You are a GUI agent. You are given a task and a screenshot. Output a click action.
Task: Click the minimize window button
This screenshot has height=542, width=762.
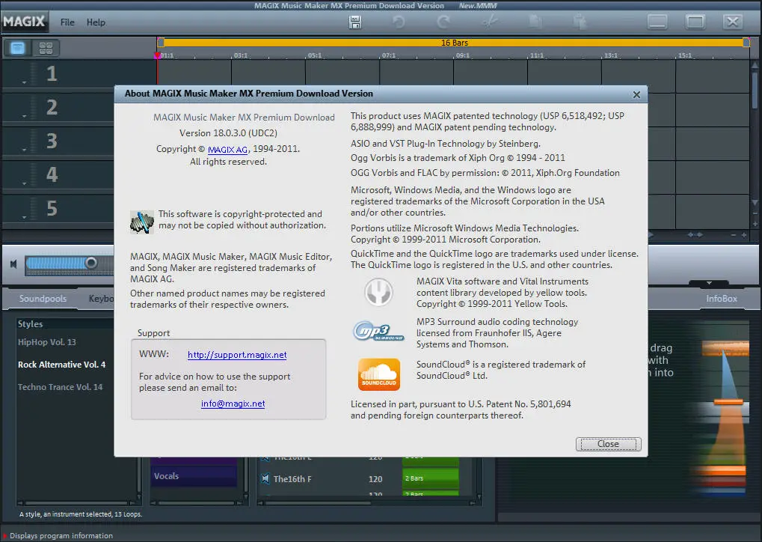pos(657,22)
